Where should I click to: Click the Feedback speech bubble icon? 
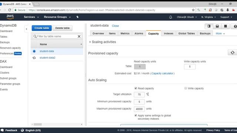coord(2,130)
